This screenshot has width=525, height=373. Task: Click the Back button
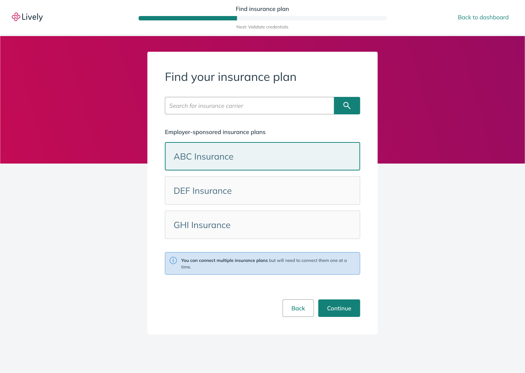298,308
